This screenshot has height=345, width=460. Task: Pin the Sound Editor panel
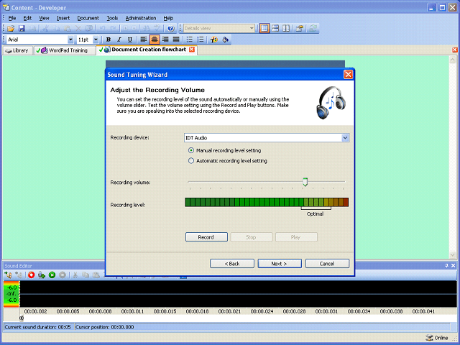point(446,265)
